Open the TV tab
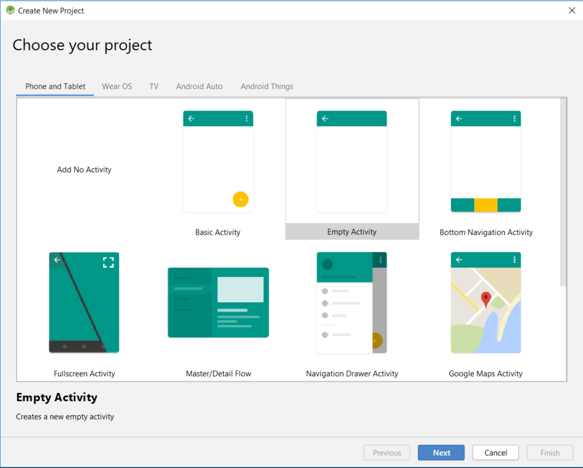583x468 pixels. click(154, 87)
